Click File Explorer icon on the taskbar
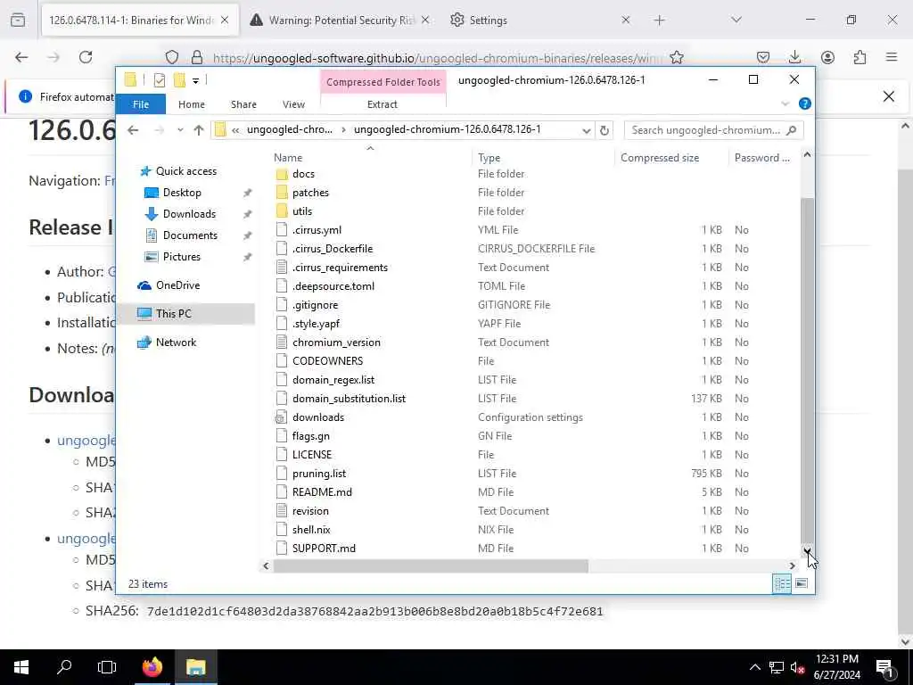The image size is (913, 685). [x=196, y=667]
